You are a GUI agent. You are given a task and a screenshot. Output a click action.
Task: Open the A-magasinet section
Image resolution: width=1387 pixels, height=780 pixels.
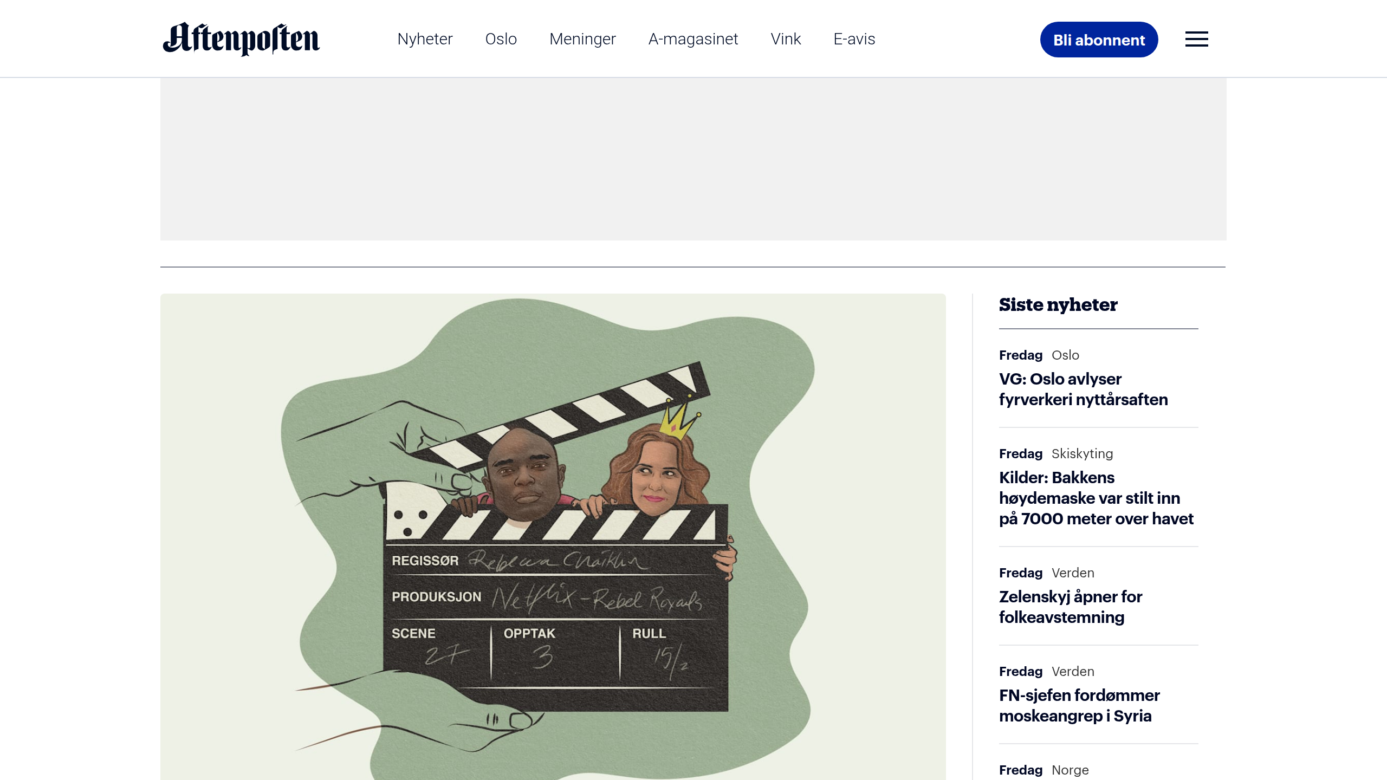click(x=693, y=38)
